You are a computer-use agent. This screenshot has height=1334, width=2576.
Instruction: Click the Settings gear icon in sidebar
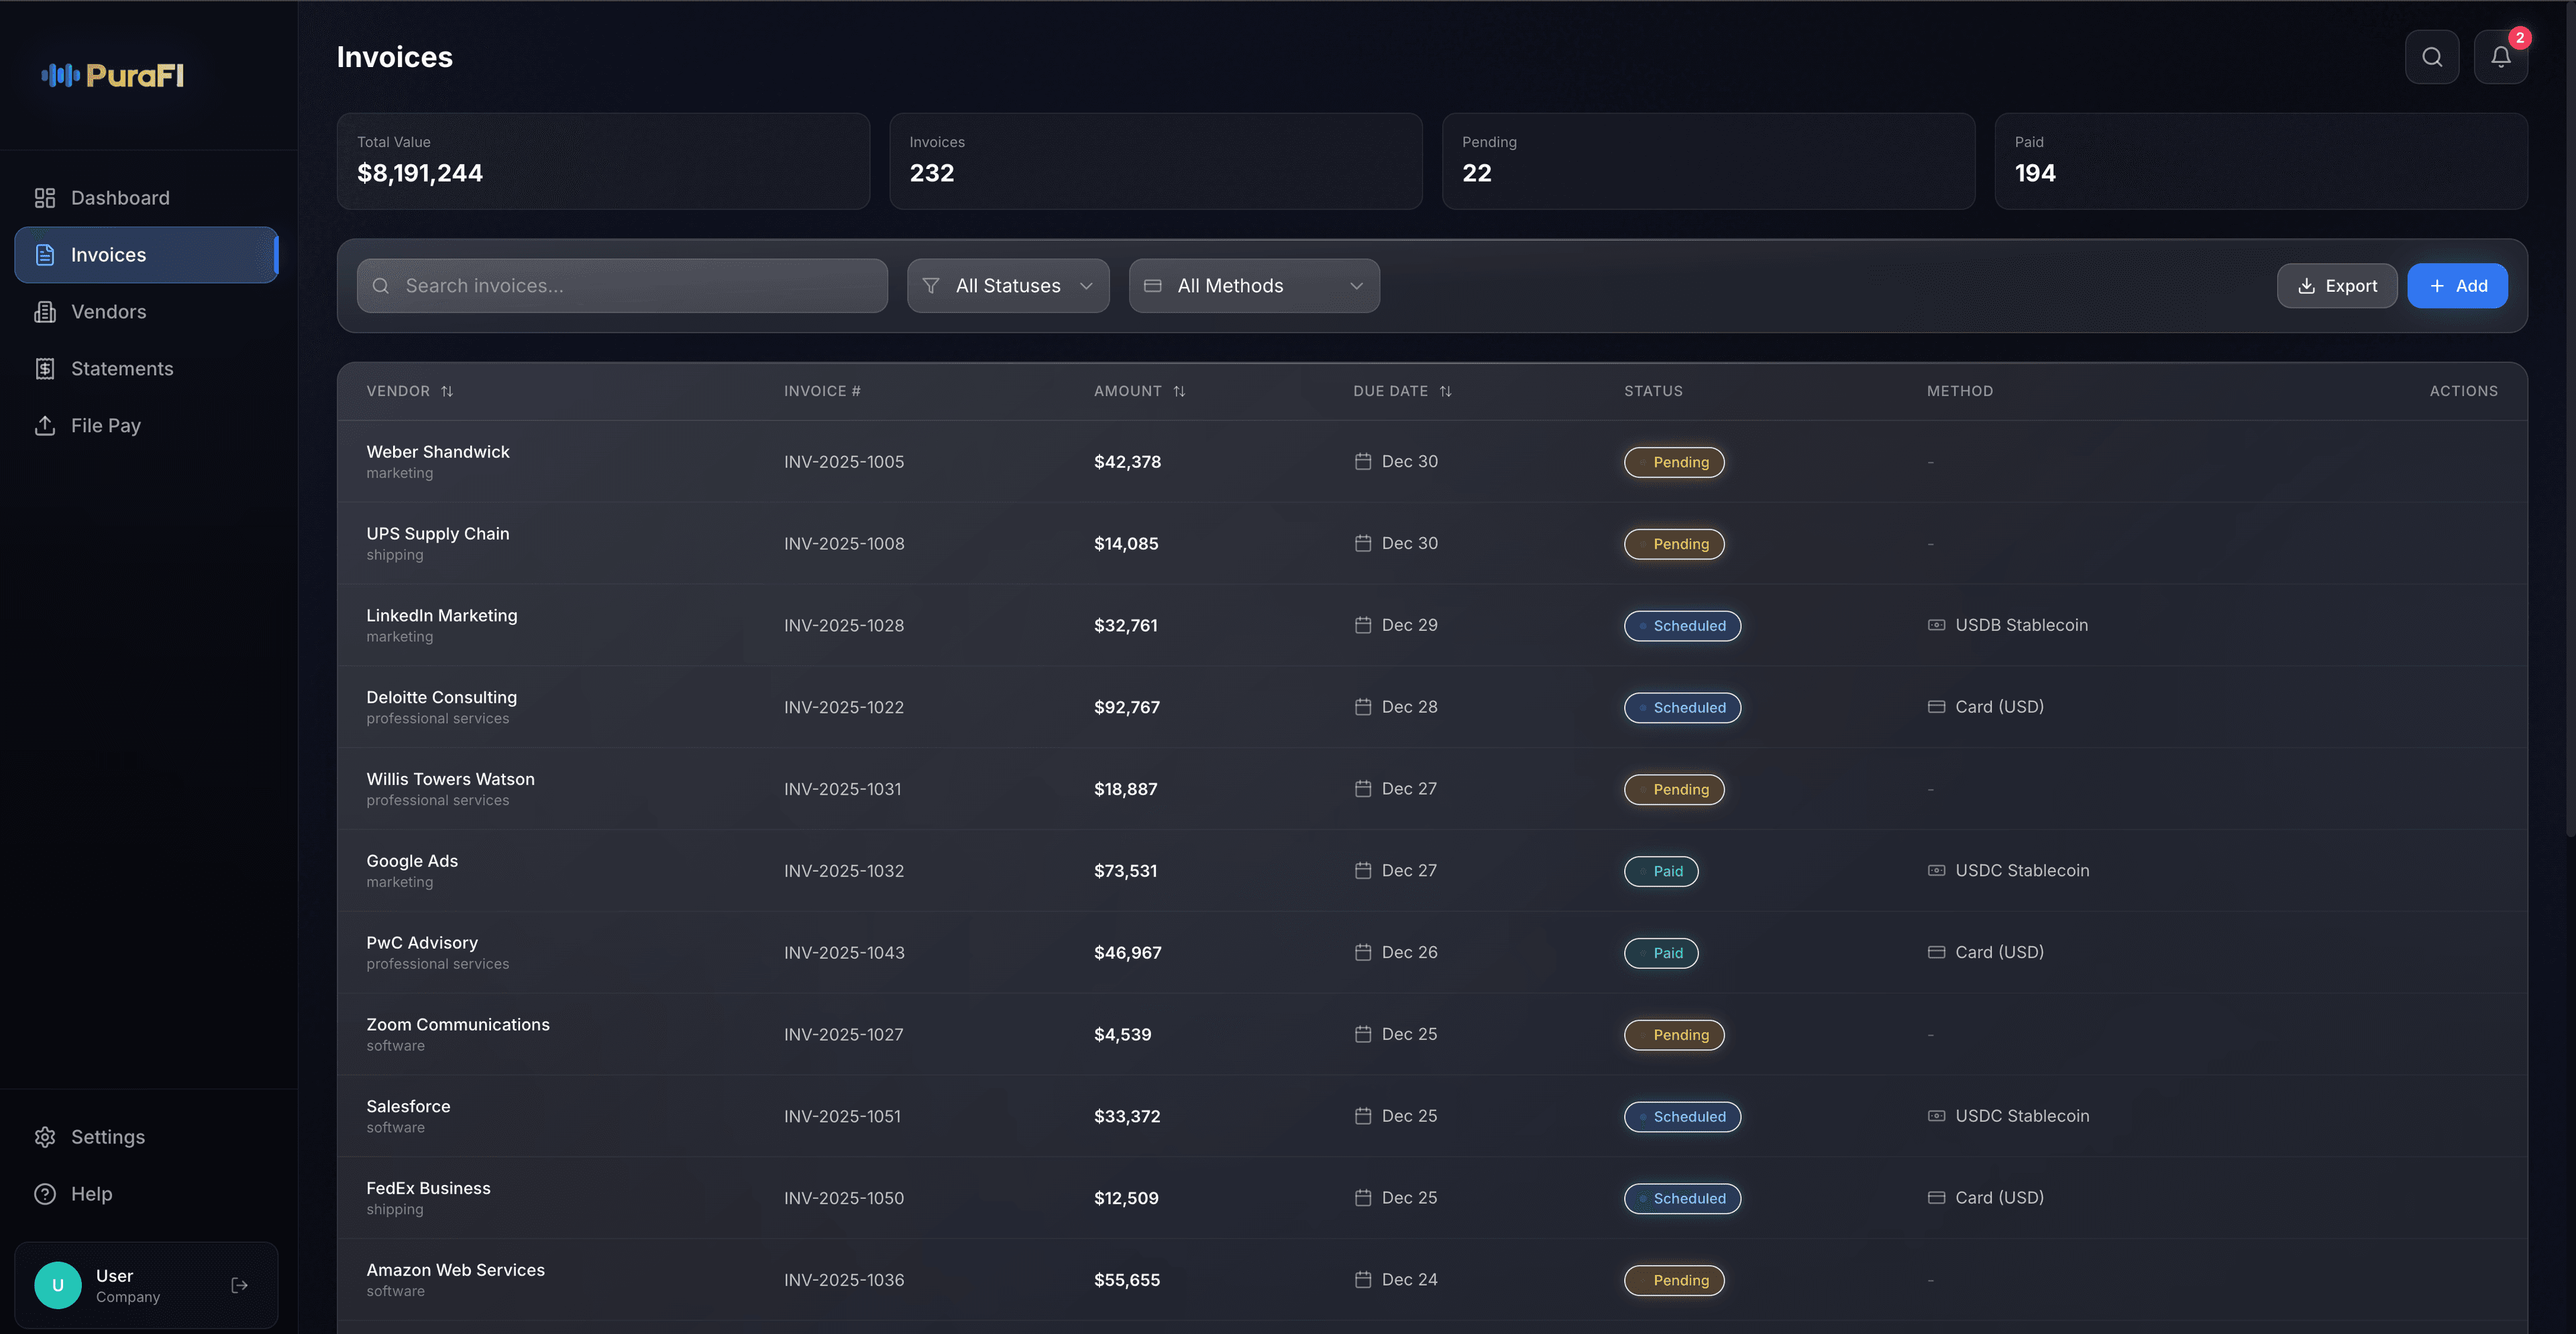pos(45,1137)
